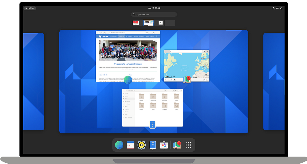Viewport: 307px width, 164px height.
Task: Open the view options dropdown arrow in Files
Action: (x=176, y=90)
